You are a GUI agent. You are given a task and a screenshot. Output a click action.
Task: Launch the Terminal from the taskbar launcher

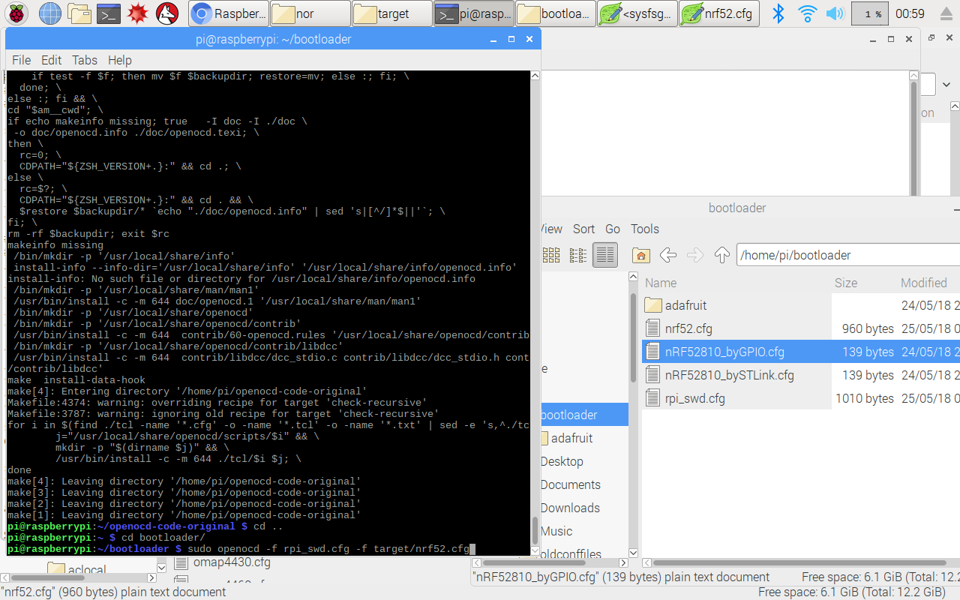(109, 13)
